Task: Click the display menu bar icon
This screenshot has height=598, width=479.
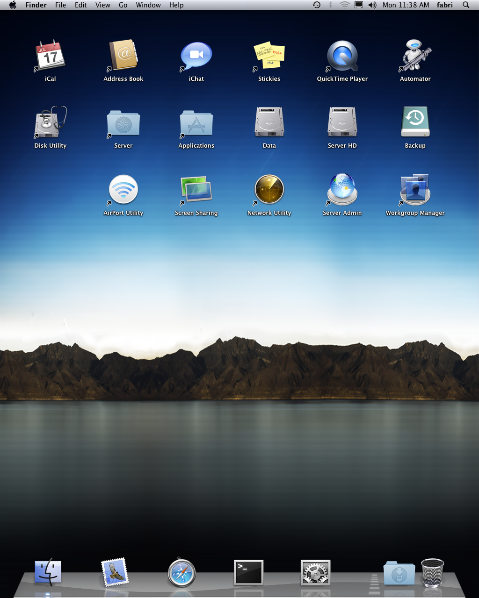Action: pyautogui.click(x=359, y=5)
